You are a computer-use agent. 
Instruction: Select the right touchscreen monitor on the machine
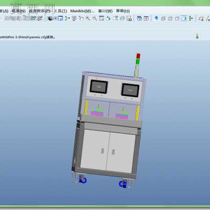tap(130, 90)
